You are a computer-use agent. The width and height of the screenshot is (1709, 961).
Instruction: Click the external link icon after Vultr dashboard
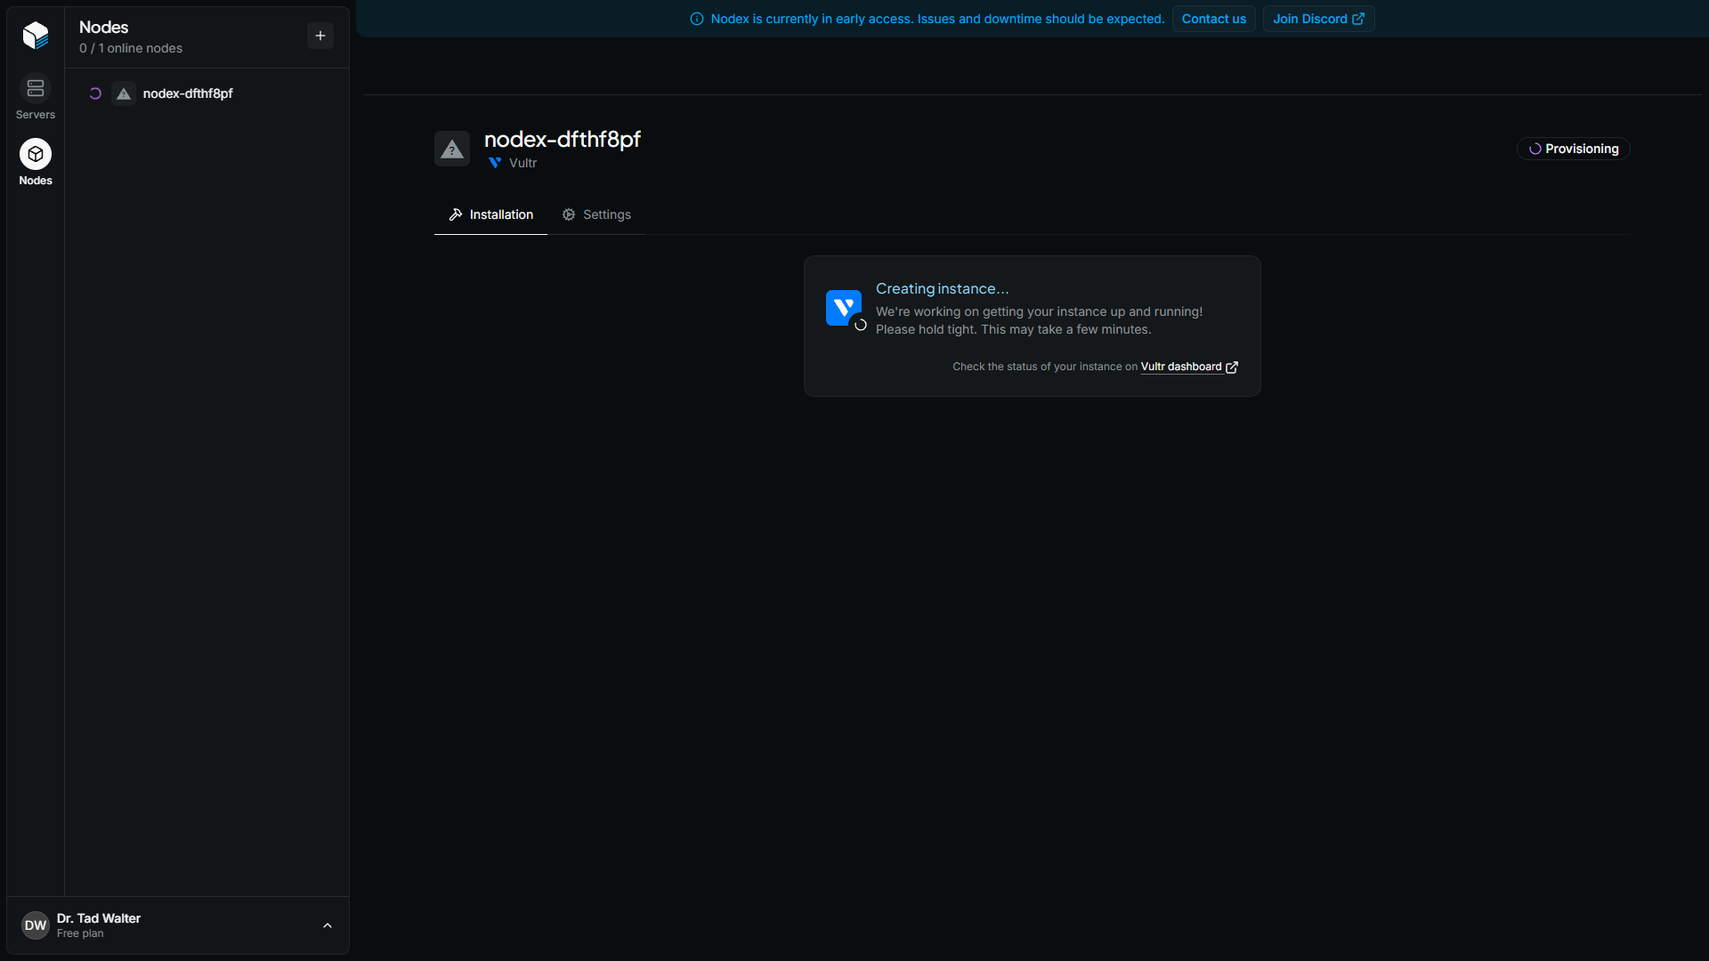click(x=1232, y=367)
